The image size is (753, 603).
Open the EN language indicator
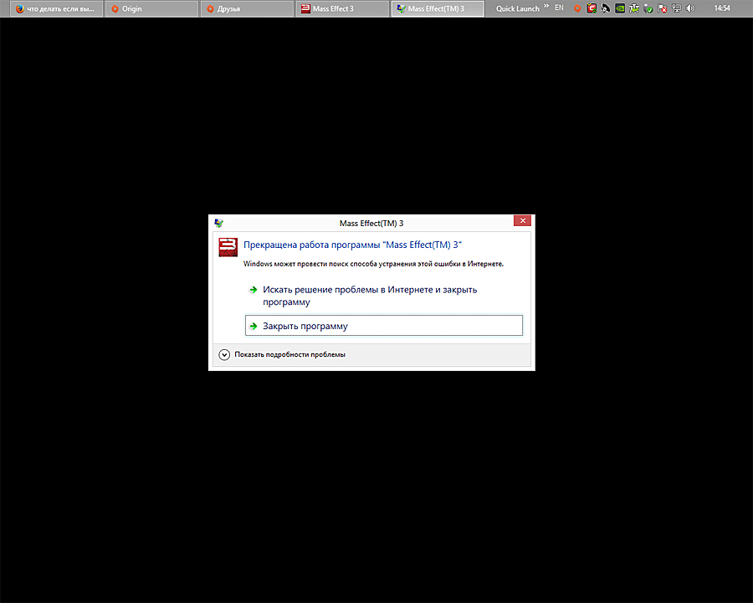pyautogui.click(x=559, y=8)
